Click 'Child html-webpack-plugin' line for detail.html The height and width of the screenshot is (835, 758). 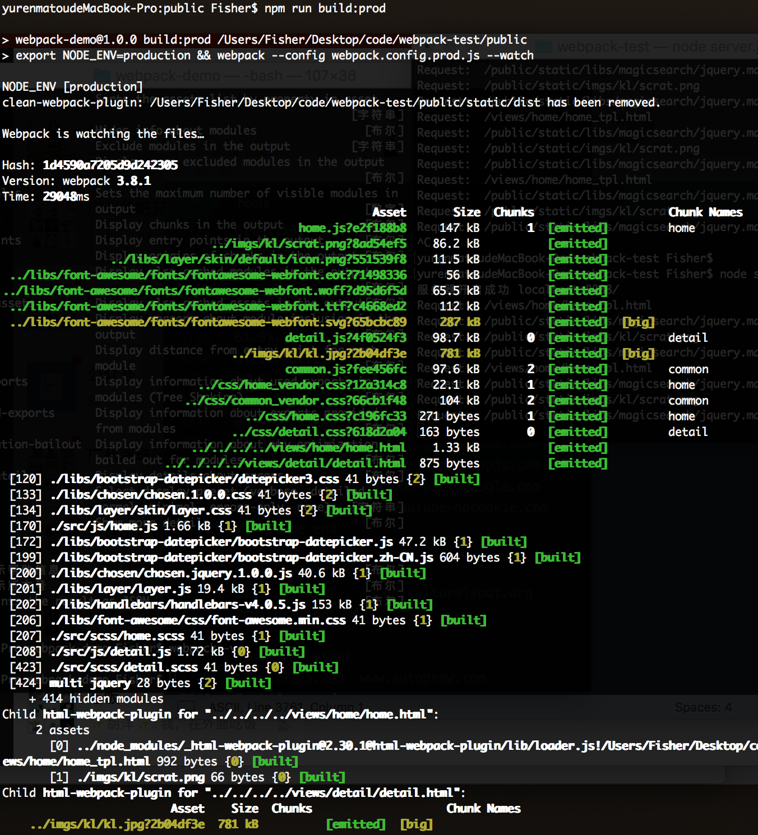234,793
